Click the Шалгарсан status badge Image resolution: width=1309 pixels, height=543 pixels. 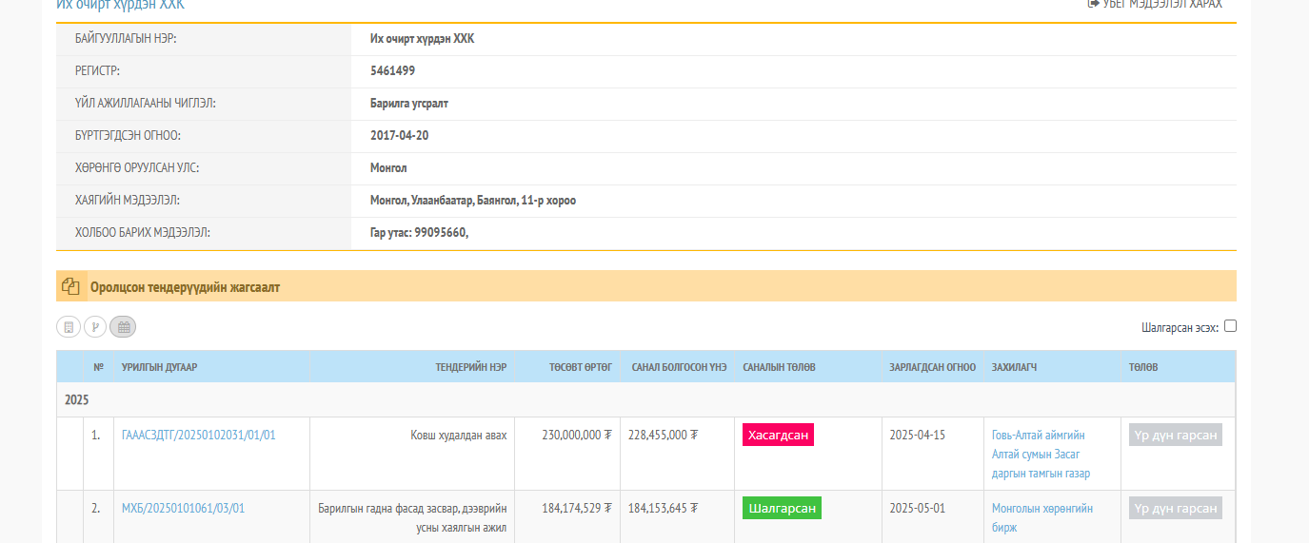(782, 508)
